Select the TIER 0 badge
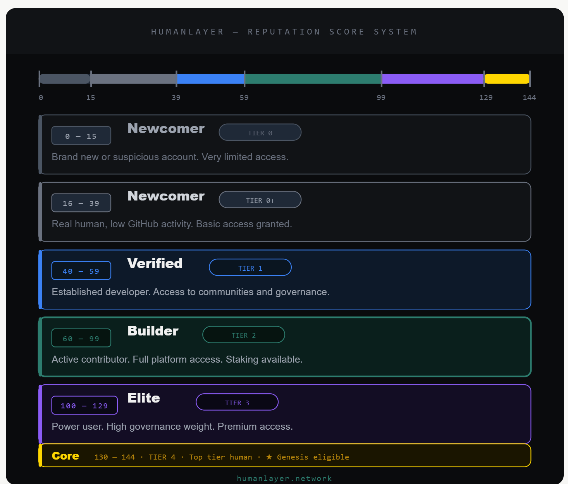 (x=260, y=132)
